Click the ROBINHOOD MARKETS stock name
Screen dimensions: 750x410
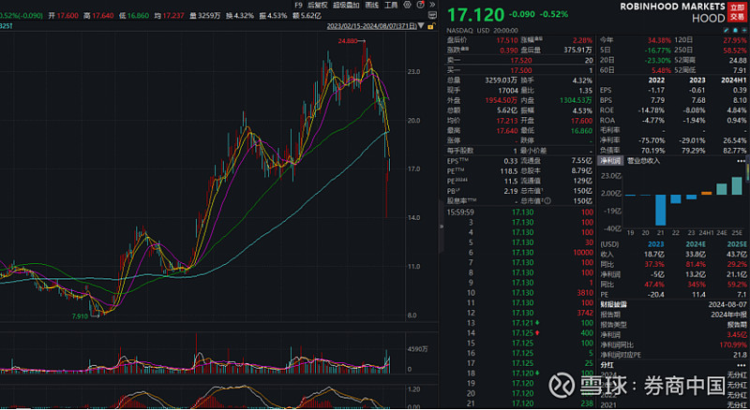point(672,7)
